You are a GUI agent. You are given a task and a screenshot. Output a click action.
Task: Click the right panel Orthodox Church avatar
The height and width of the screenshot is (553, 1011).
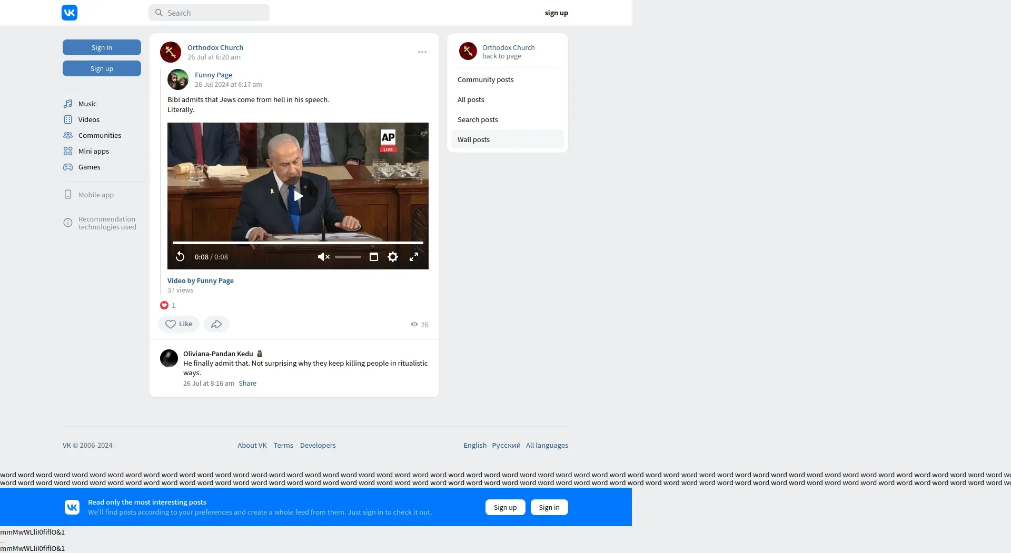pyautogui.click(x=468, y=51)
